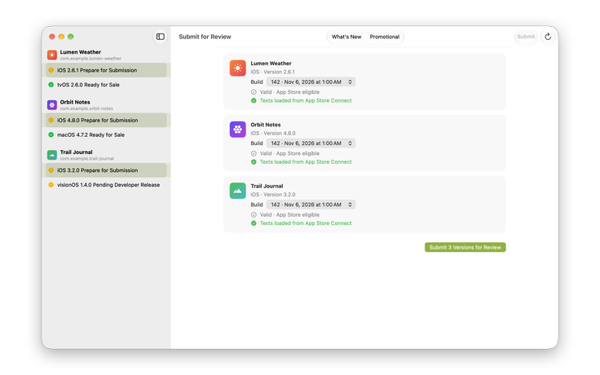Click green check icon in Lumen Weather card
Viewport: 600px width, 375px height.
pyautogui.click(x=254, y=100)
